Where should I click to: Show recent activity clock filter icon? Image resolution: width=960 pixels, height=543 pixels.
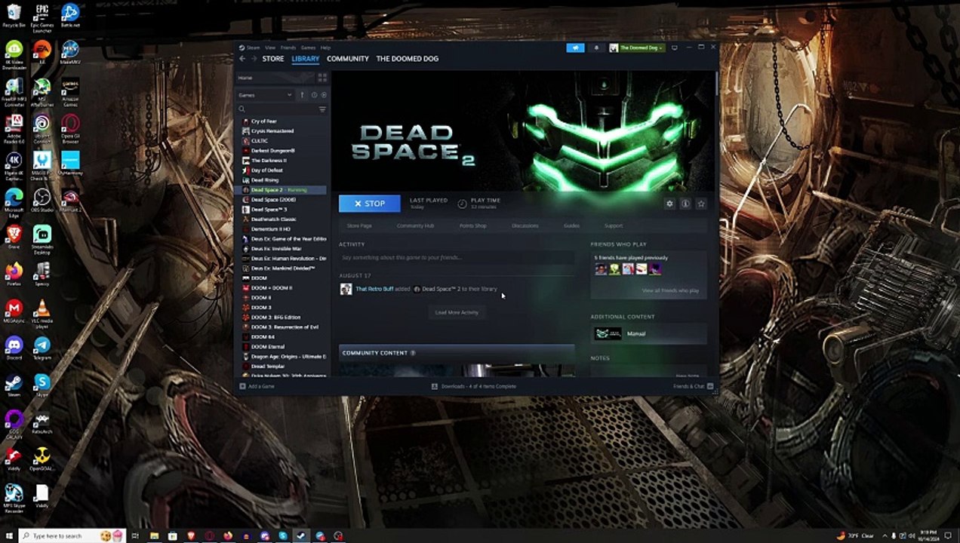314,95
